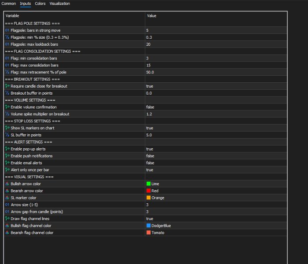308x264 pixels.
Task: Click the Value column header
Action: coord(151,16)
